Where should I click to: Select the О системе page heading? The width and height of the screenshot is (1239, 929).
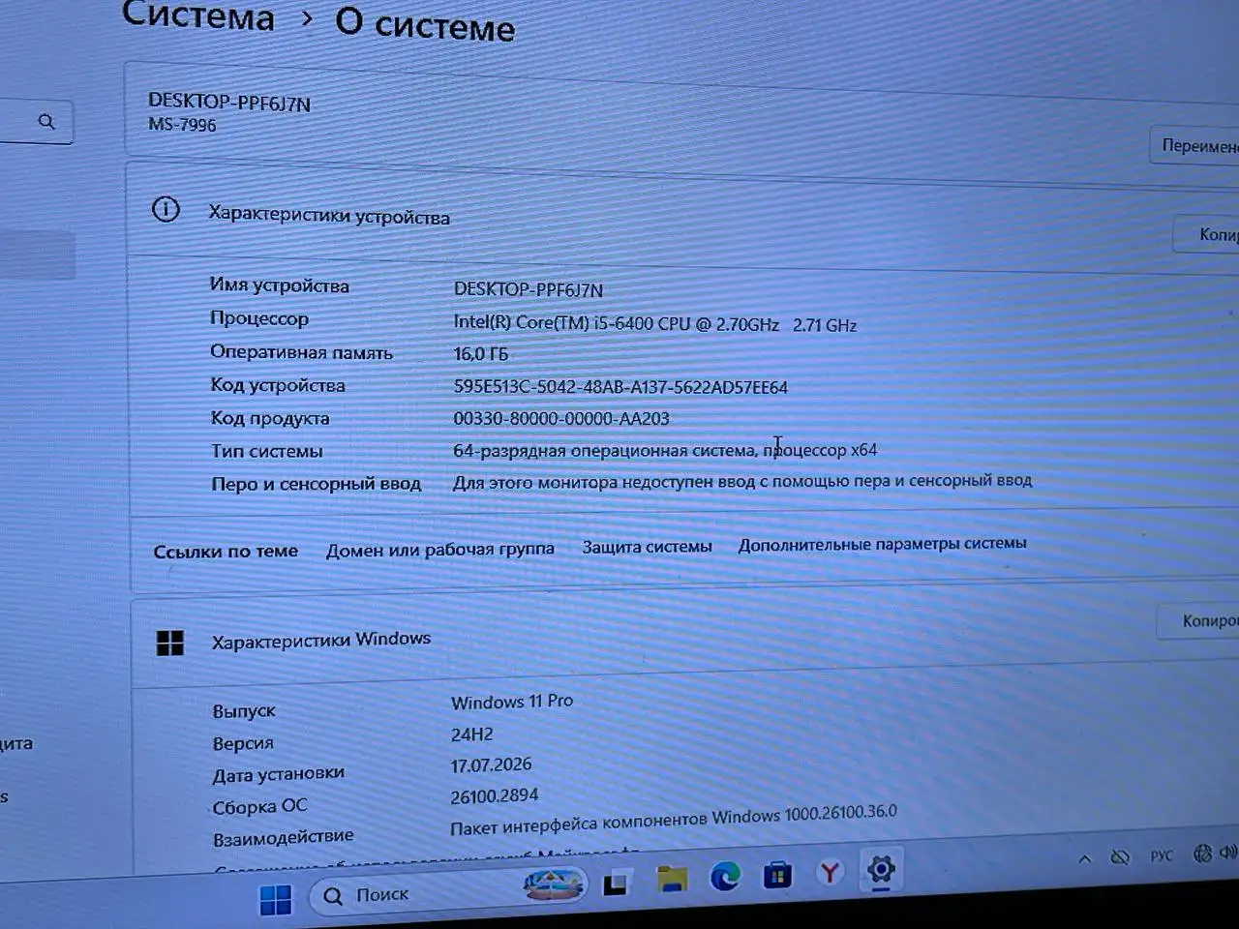click(x=425, y=24)
